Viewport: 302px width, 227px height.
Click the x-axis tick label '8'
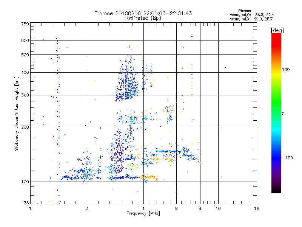pos(200,208)
